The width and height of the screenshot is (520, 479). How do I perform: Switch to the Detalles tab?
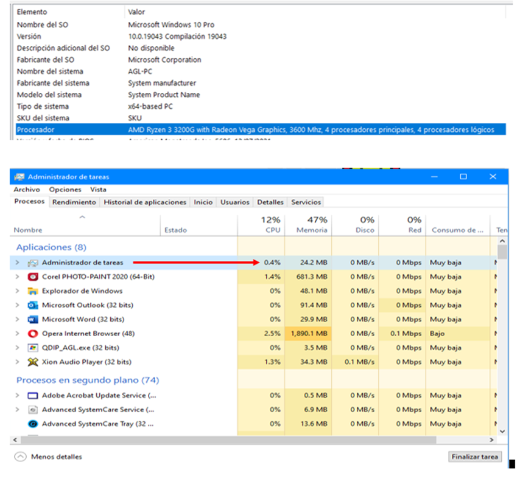click(270, 202)
